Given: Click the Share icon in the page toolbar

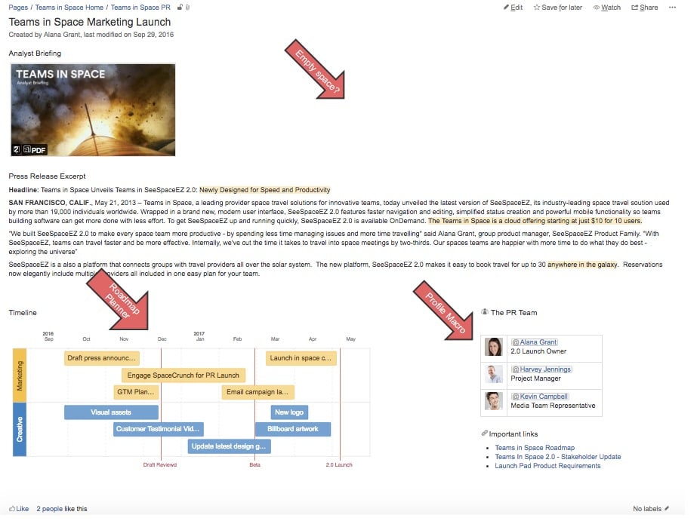Looking at the screenshot, I should 634,8.
